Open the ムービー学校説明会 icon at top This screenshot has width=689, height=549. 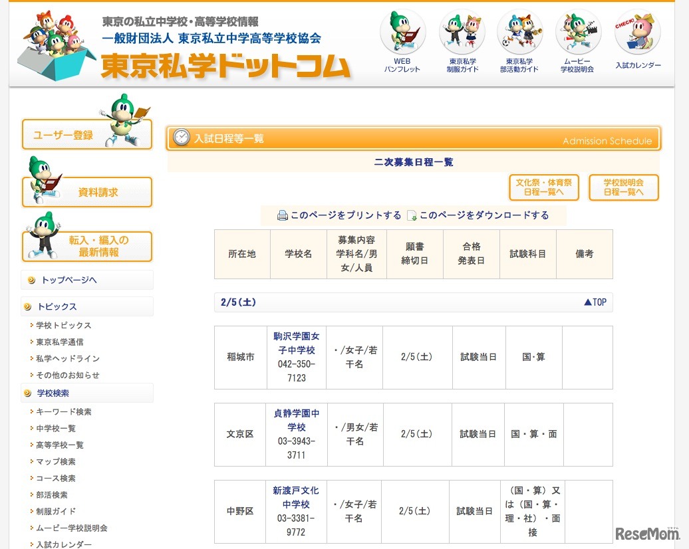[578, 33]
